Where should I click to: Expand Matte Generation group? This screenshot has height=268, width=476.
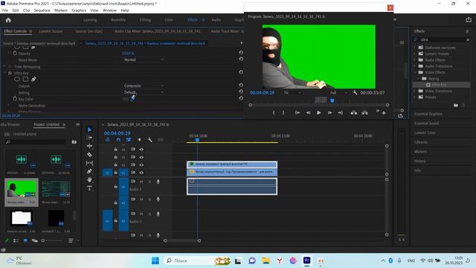(x=8, y=106)
